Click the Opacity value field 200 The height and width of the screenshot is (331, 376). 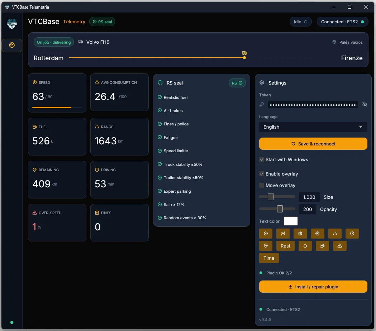[x=308, y=209]
